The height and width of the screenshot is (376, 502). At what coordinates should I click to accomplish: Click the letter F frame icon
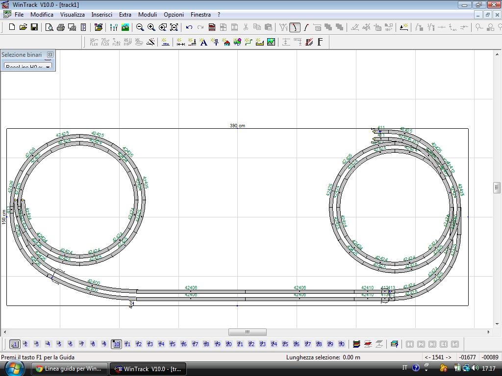pyautogui.click(x=320, y=42)
